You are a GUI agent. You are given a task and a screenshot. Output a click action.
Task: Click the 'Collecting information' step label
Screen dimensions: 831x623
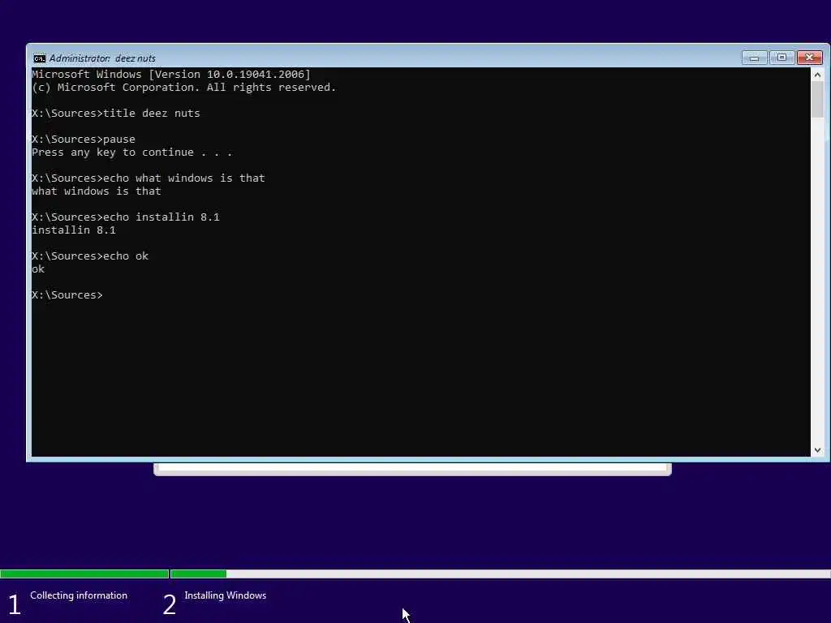pos(79,595)
